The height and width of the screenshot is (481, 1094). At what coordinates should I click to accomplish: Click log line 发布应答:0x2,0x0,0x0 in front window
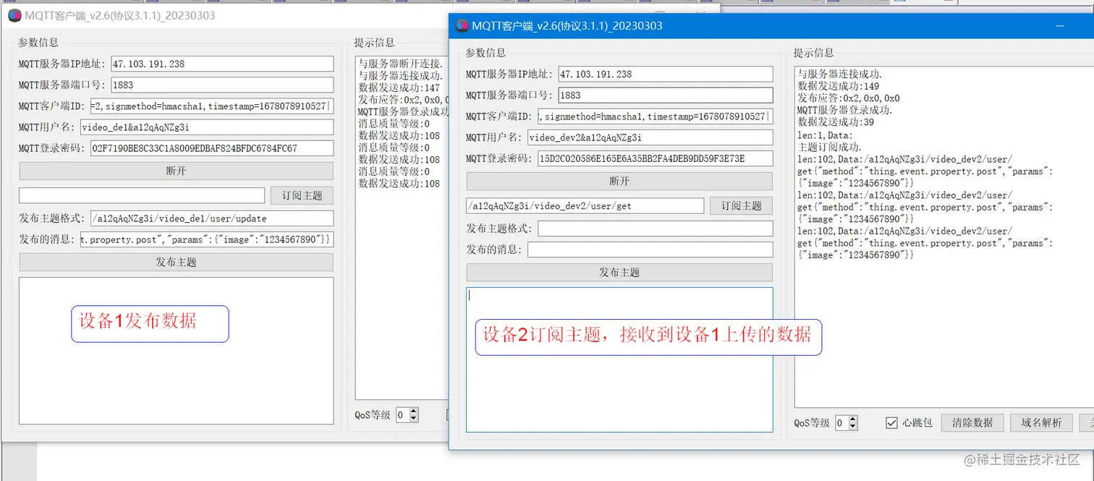848,98
